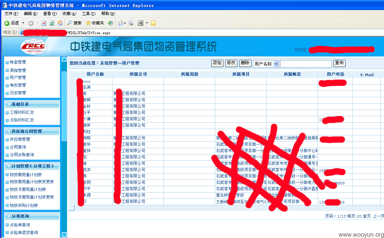Open 物资月需用量计划变更表 in the sidebar
384x238 pixels.
tap(32, 197)
